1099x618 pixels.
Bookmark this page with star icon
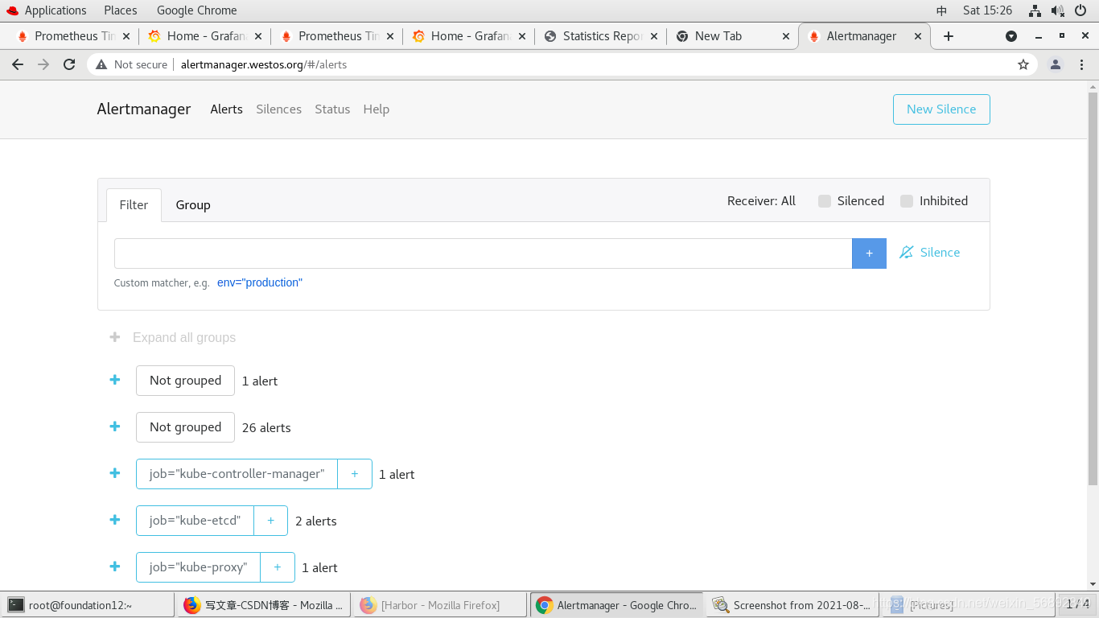pyautogui.click(x=1023, y=64)
